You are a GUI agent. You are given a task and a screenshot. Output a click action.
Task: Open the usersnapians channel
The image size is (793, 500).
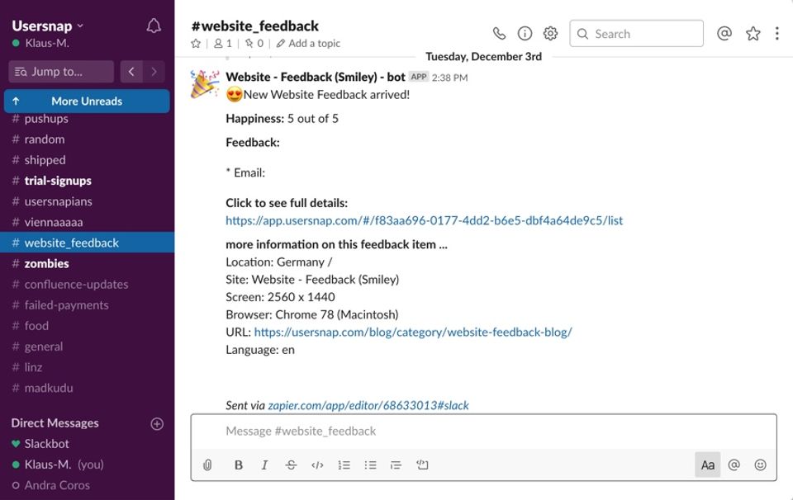click(x=87, y=201)
